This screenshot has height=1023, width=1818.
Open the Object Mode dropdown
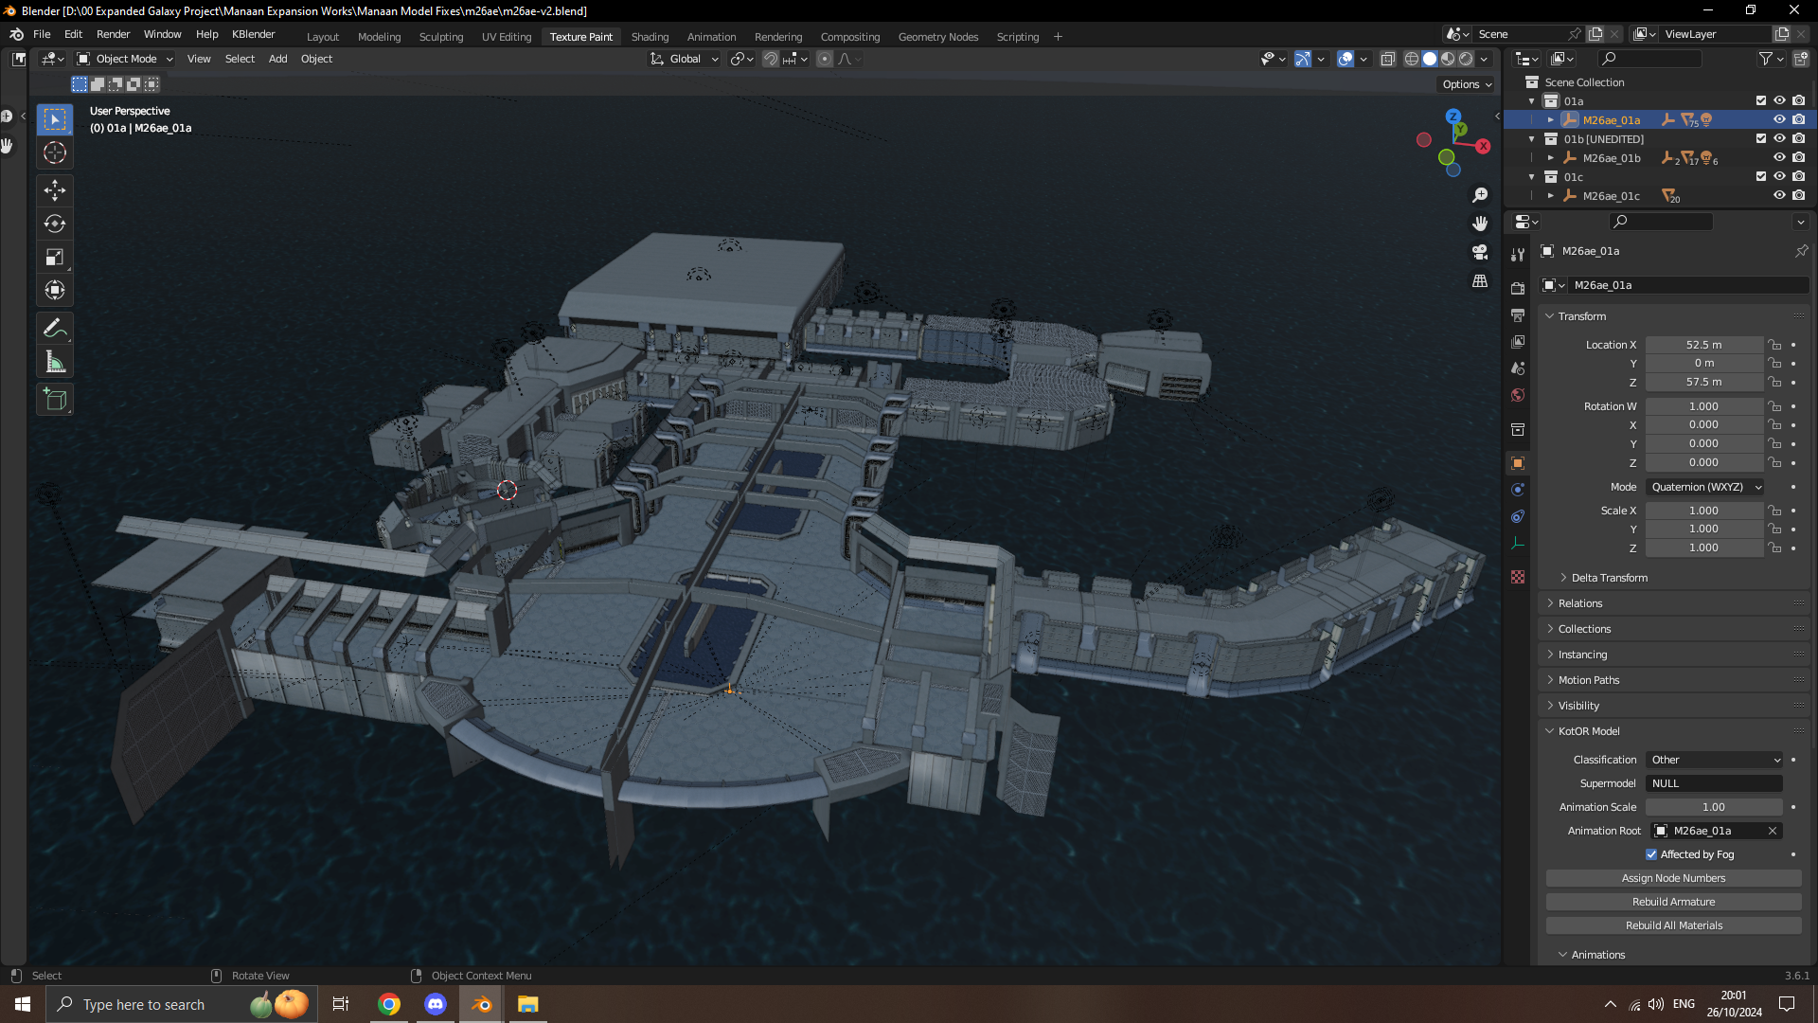pyautogui.click(x=125, y=59)
